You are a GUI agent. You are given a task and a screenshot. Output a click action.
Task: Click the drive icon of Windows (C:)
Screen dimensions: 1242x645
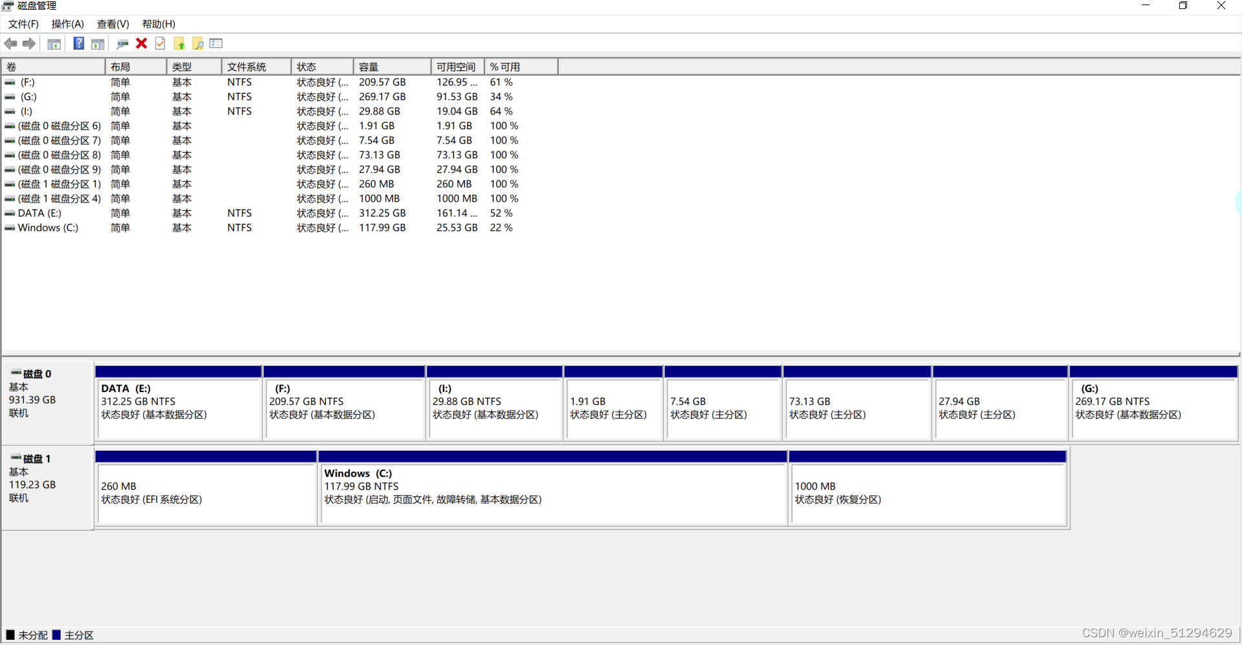[x=10, y=228]
